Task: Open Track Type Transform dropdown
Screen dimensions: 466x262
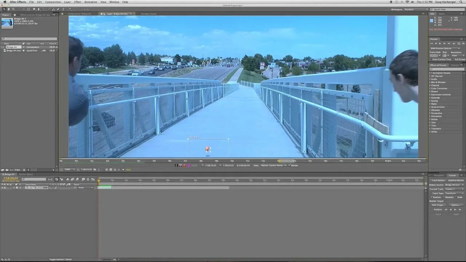Action: [454, 193]
